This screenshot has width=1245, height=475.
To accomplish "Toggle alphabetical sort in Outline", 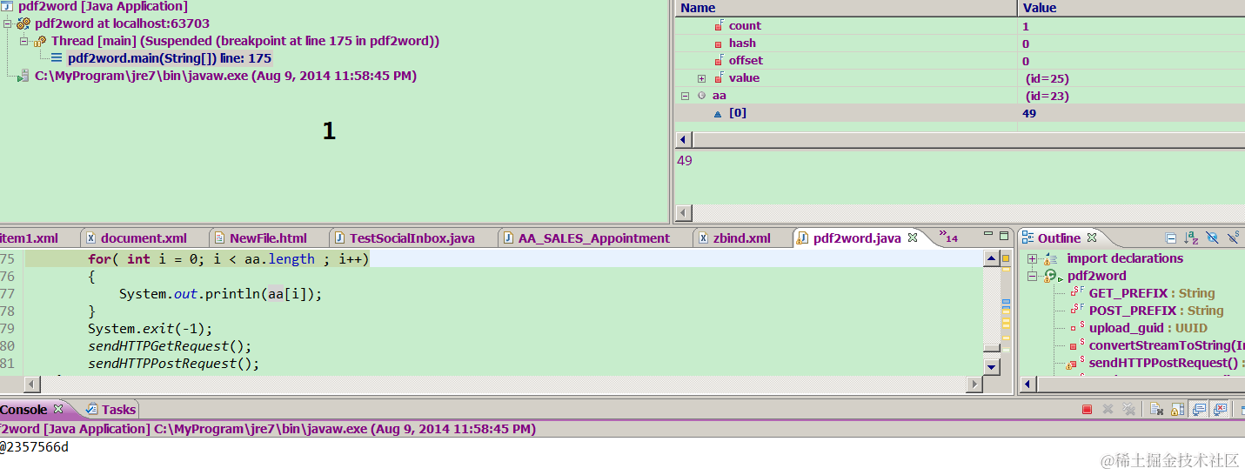I will pyautogui.click(x=1191, y=237).
